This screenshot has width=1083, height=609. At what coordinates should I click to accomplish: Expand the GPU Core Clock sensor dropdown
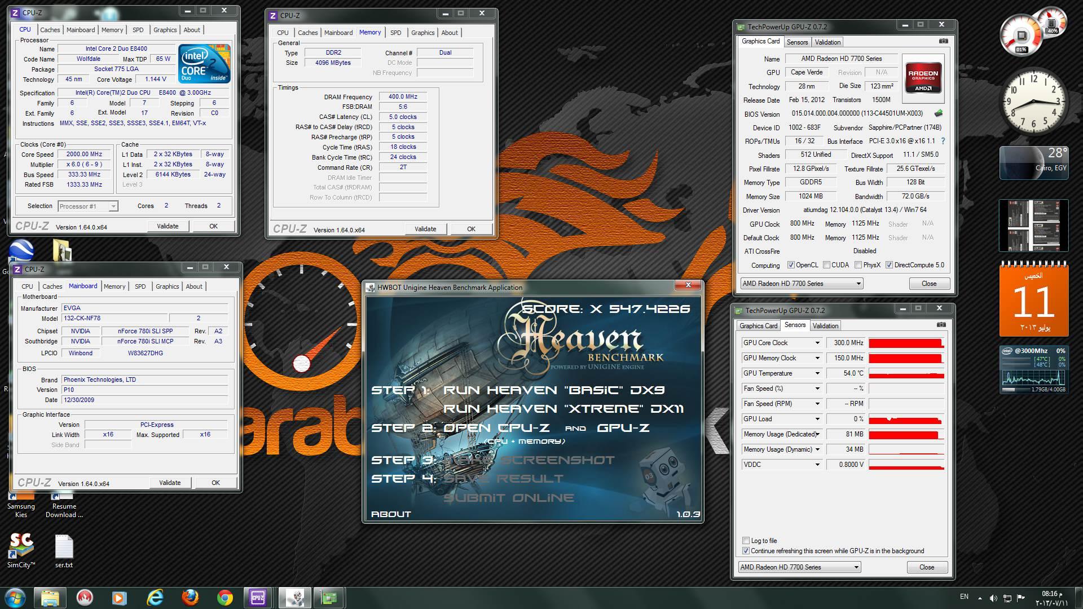click(817, 343)
